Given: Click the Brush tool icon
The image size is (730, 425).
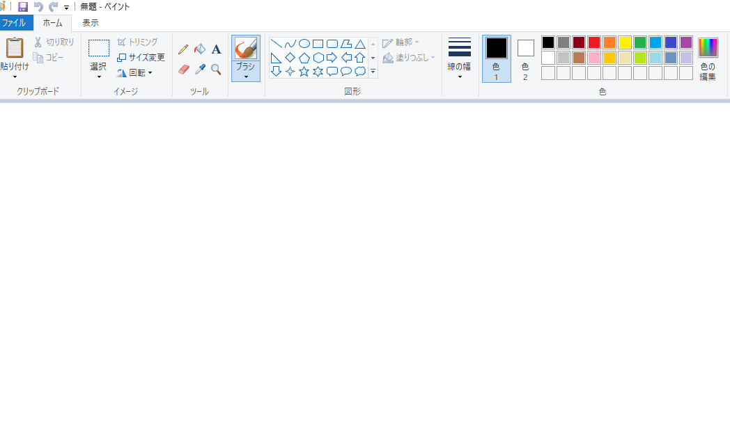Looking at the screenshot, I should click(246, 49).
